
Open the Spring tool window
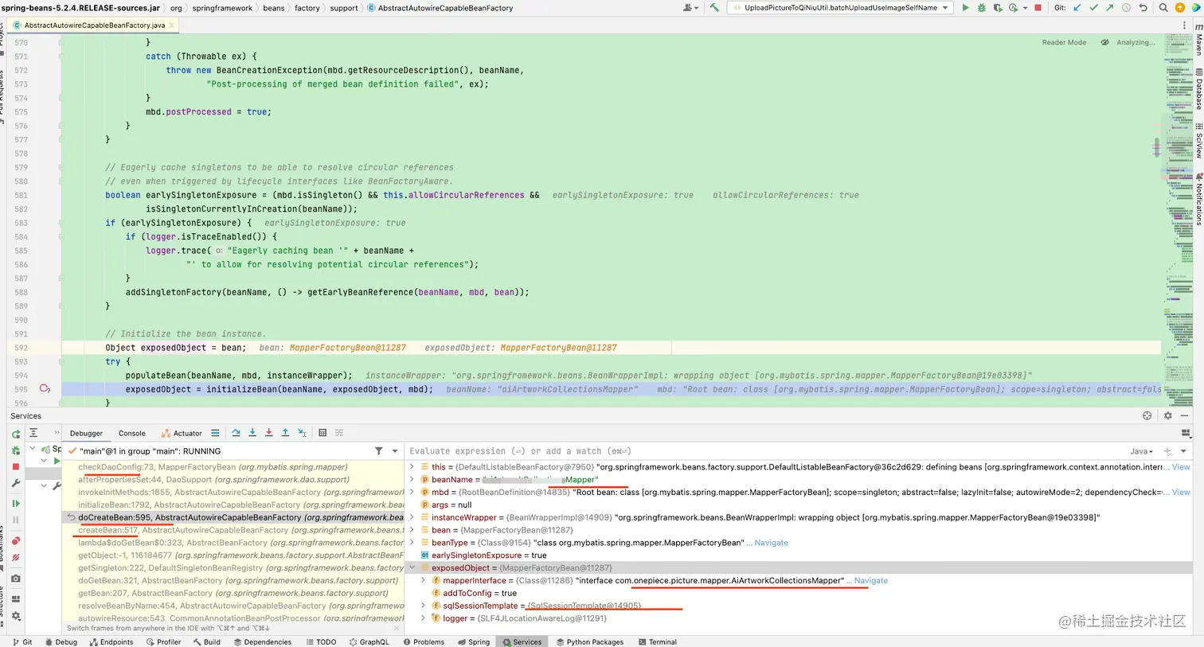[474, 641]
